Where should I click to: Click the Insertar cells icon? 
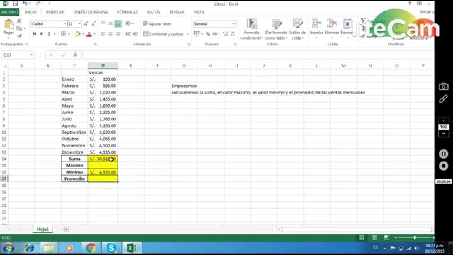tap(316, 24)
